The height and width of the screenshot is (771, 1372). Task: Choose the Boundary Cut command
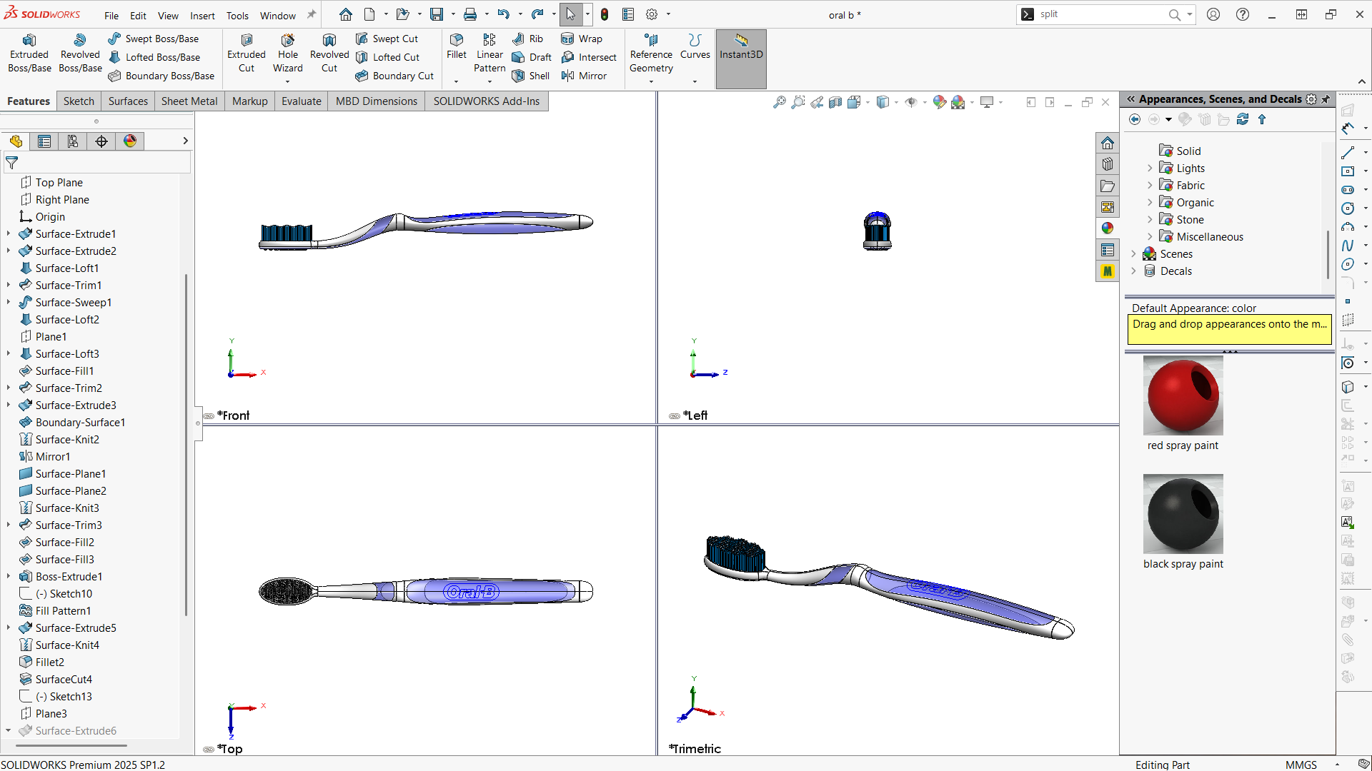[x=394, y=76]
